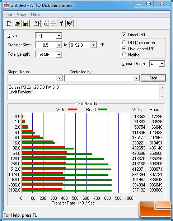Uncheck the Direct I/O checkbox
173x221 pixels.
pyautogui.click(x=124, y=34)
